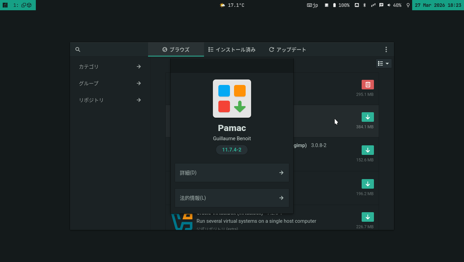Image resolution: width=464 pixels, height=262 pixels.
Task: Click the zzz sleep icon in the status bar
Action: [x=373, y=5]
